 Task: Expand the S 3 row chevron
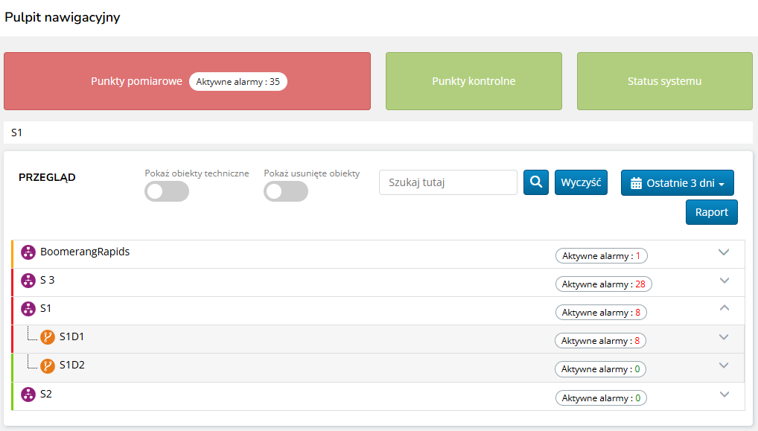724,281
